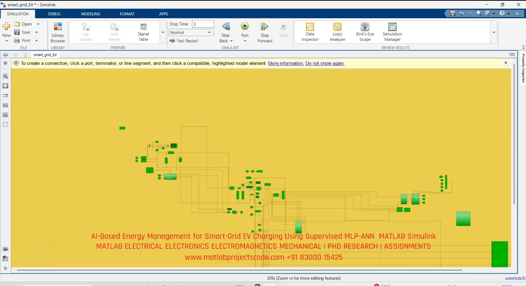Click the More information link
This screenshot has width=526, height=286.
(x=286, y=63)
